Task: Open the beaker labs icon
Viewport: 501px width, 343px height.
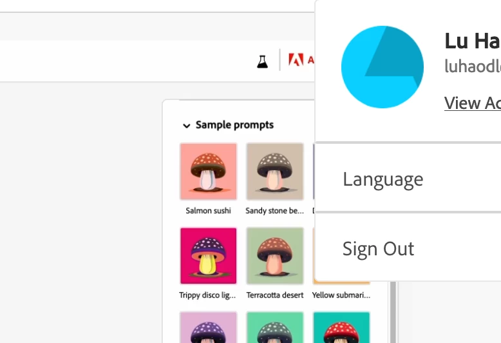Action: tap(262, 61)
